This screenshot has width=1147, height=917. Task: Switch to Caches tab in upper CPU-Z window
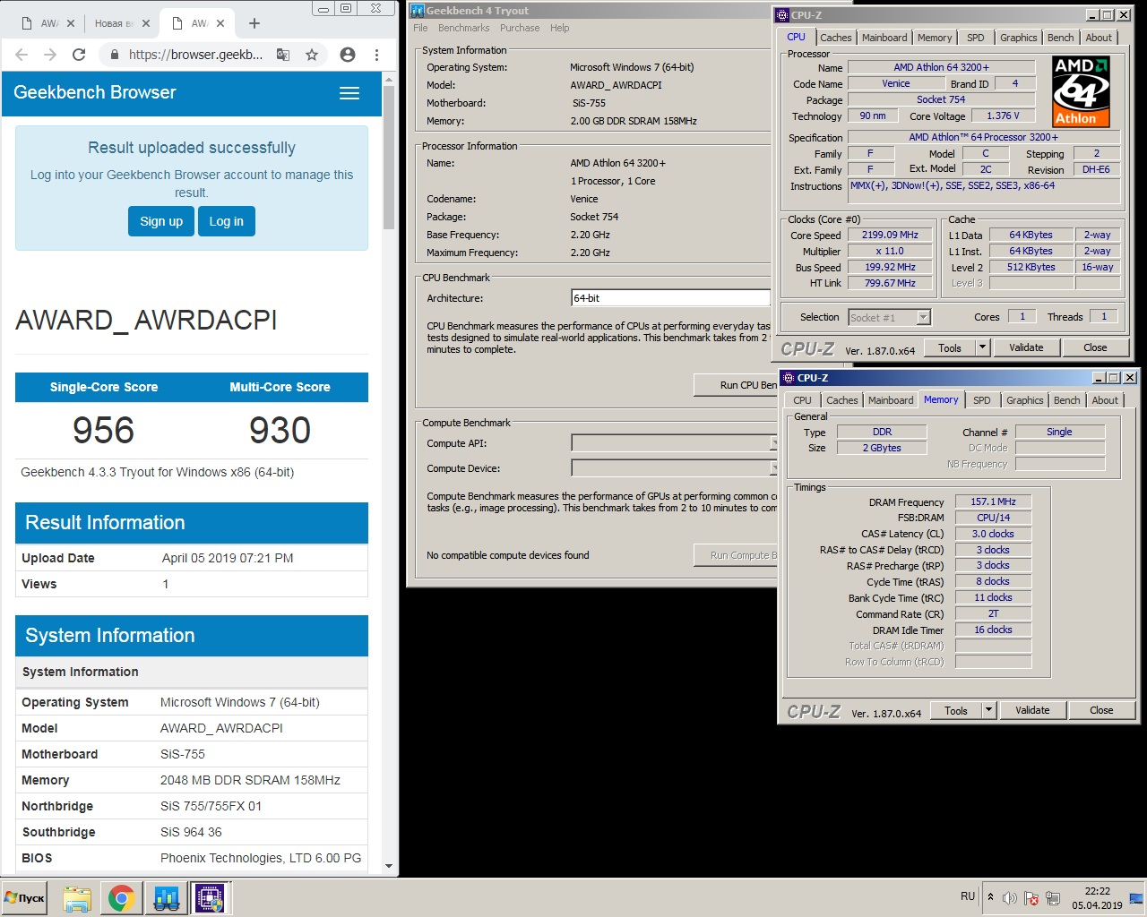(836, 38)
